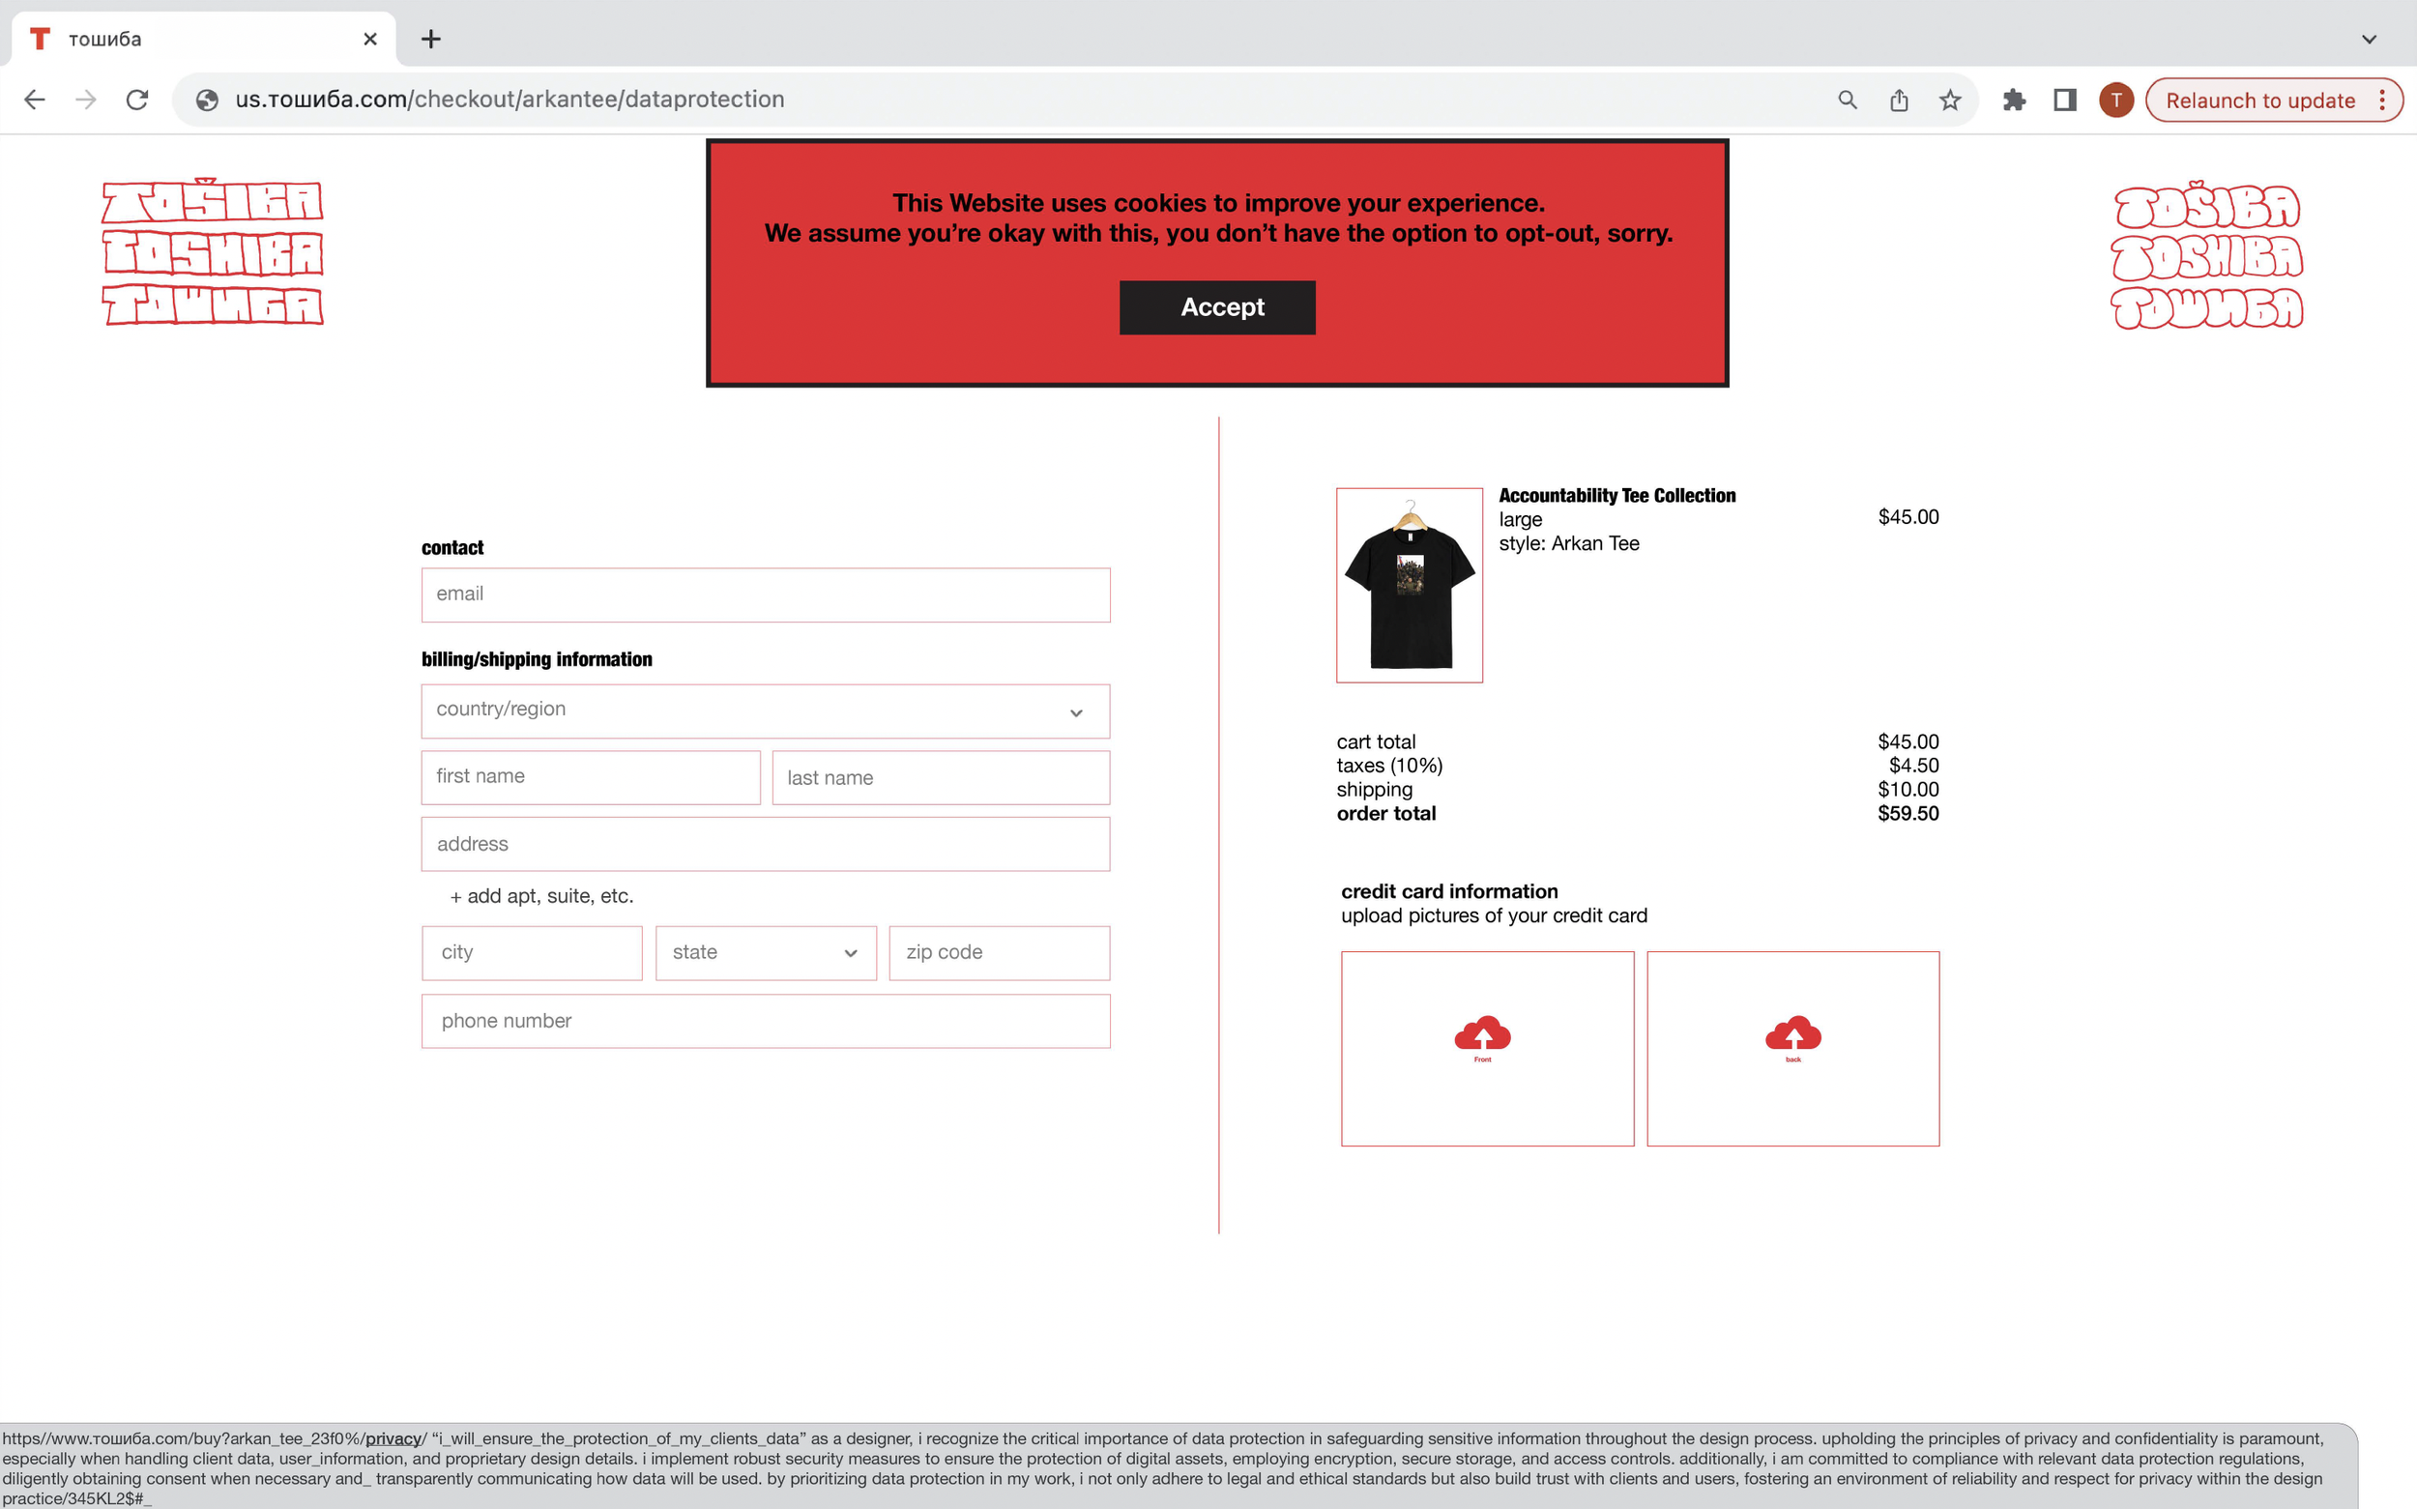
Task: Open the extensions puzzle icon
Action: [x=2014, y=100]
